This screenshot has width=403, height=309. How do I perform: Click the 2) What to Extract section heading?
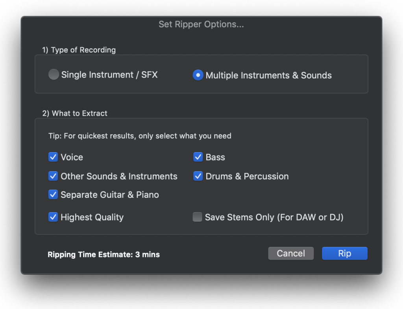pyautogui.click(x=75, y=113)
